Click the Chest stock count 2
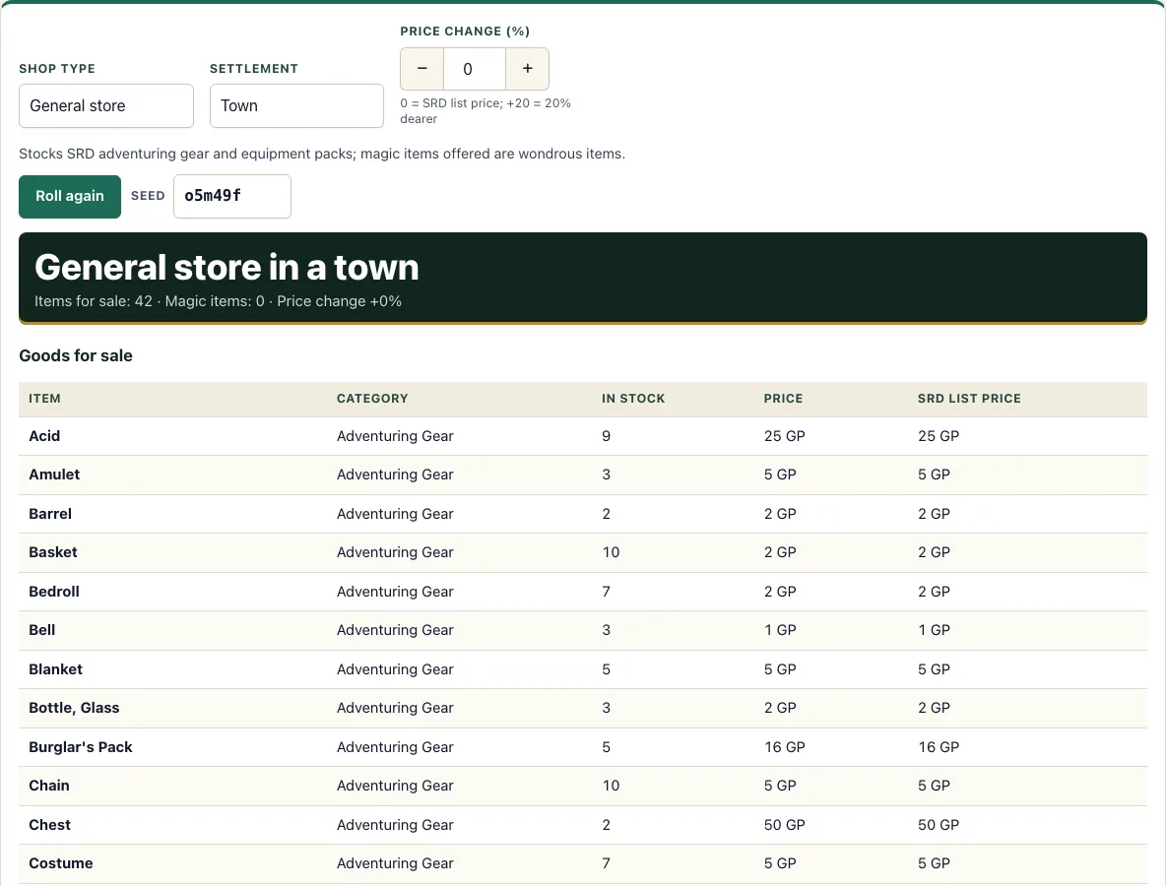Screen dimensions: 1166x886 point(606,825)
